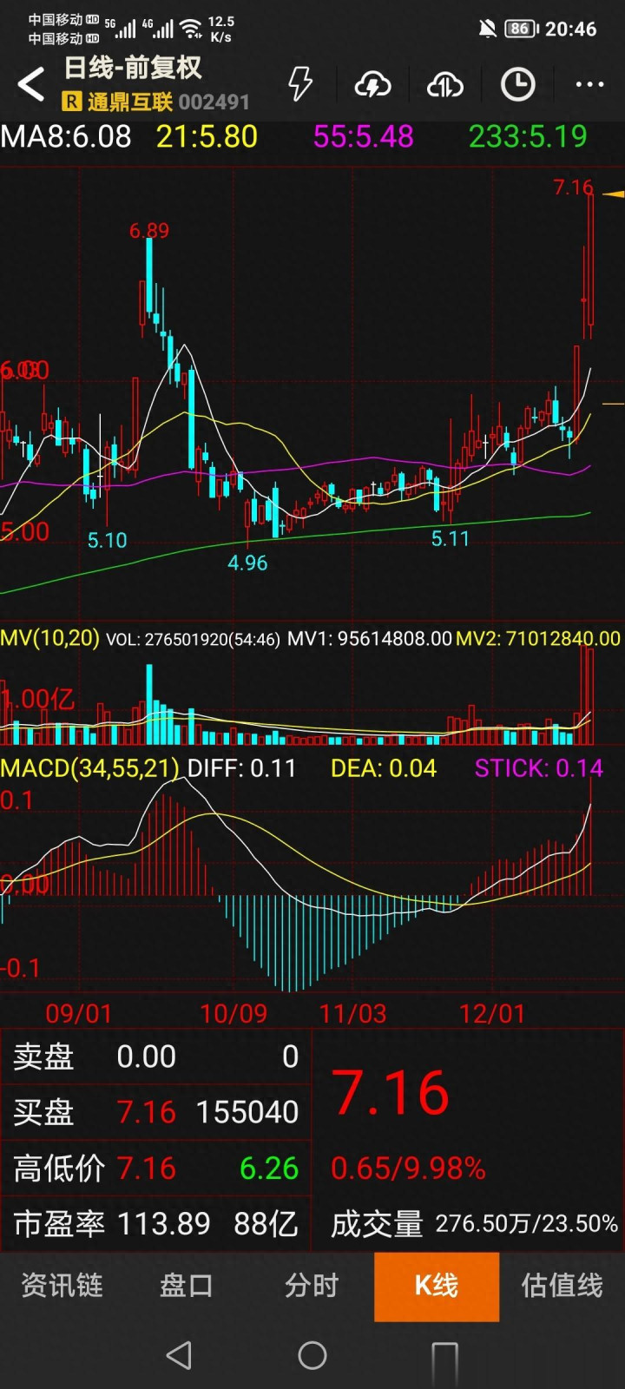Tap the DEA: 0.04 value
Screen dimensions: 625x1389
(x=383, y=768)
